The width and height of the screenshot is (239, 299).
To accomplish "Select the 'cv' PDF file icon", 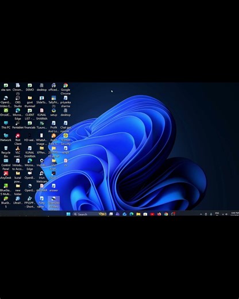I will tap(65, 163).
